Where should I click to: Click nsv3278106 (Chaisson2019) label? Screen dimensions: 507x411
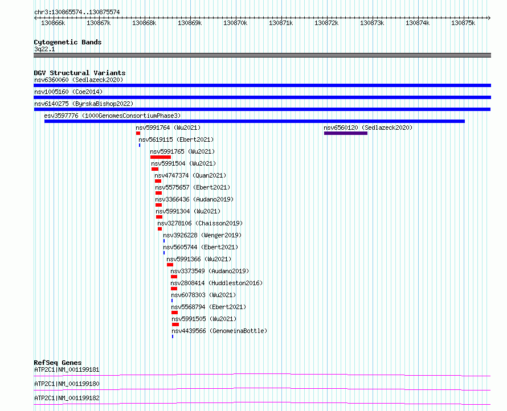click(x=200, y=223)
